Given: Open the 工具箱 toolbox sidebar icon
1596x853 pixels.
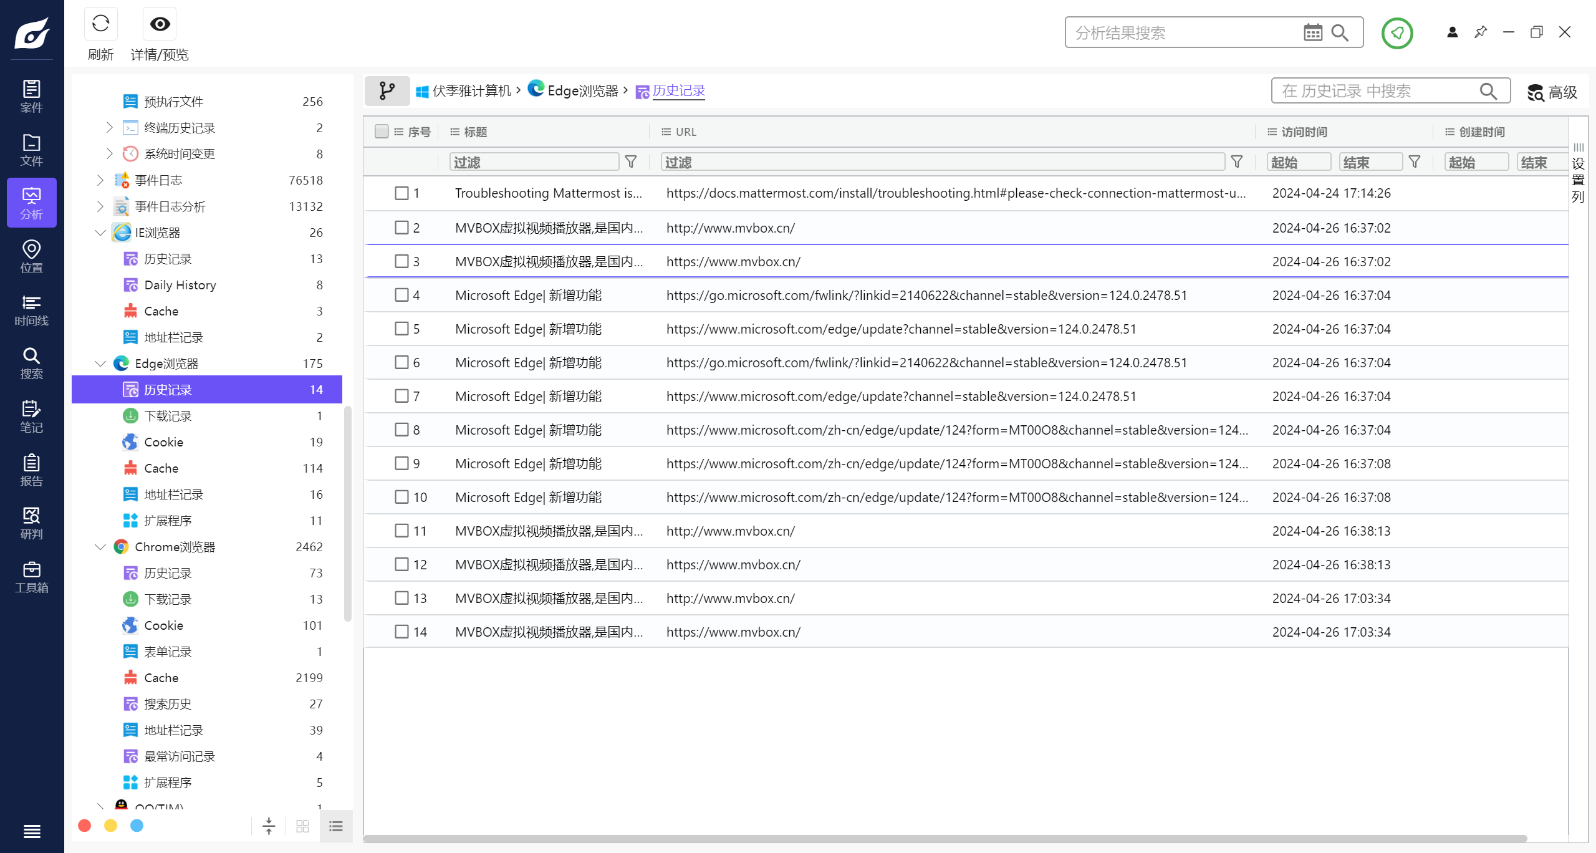Looking at the screenshot, I should pos(31,577).
